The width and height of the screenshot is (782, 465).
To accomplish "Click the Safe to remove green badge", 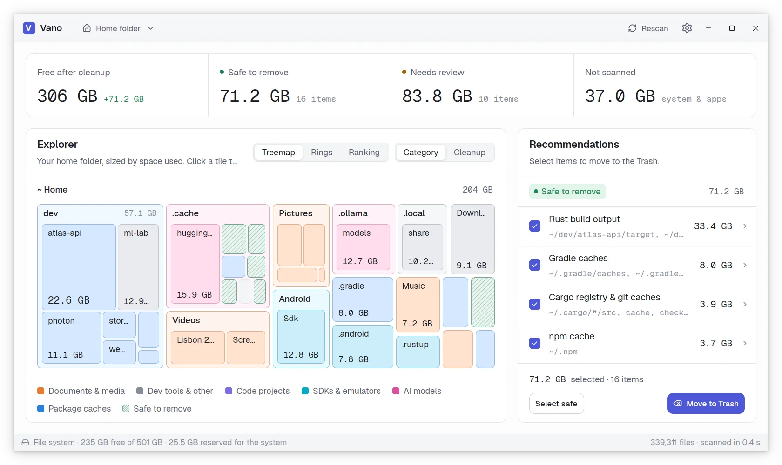I will point(567,192).
